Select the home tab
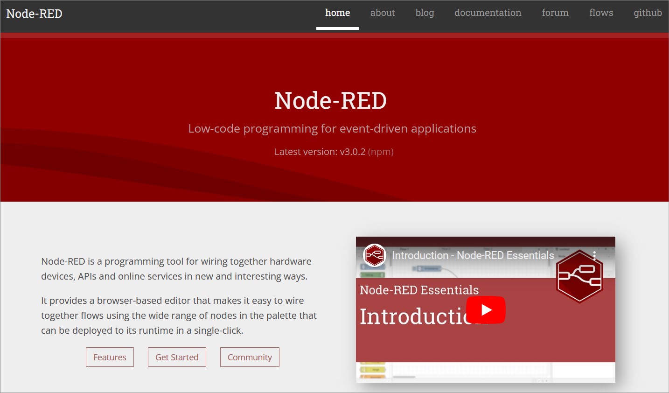The width and height of the screenshot is (669, 393). (x=337, y=13)
